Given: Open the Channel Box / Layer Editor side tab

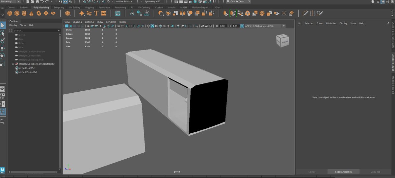Looking at the screenshot, I should pyautogui.click(x=393, y=35).
